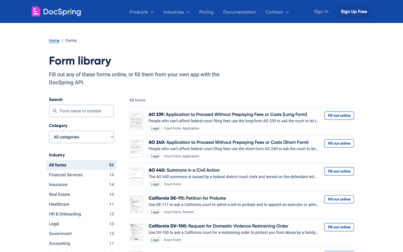Image resolution: width=403 pixels, height=252 pixels.
Task: Open AO 240 short form application title
Action: (228, 142)
